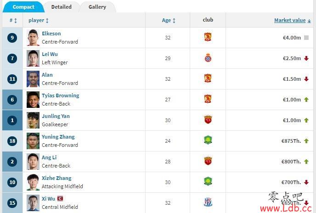
Task: Open Espanyol club crest in Lei Wu row
Action: point(208,58)
